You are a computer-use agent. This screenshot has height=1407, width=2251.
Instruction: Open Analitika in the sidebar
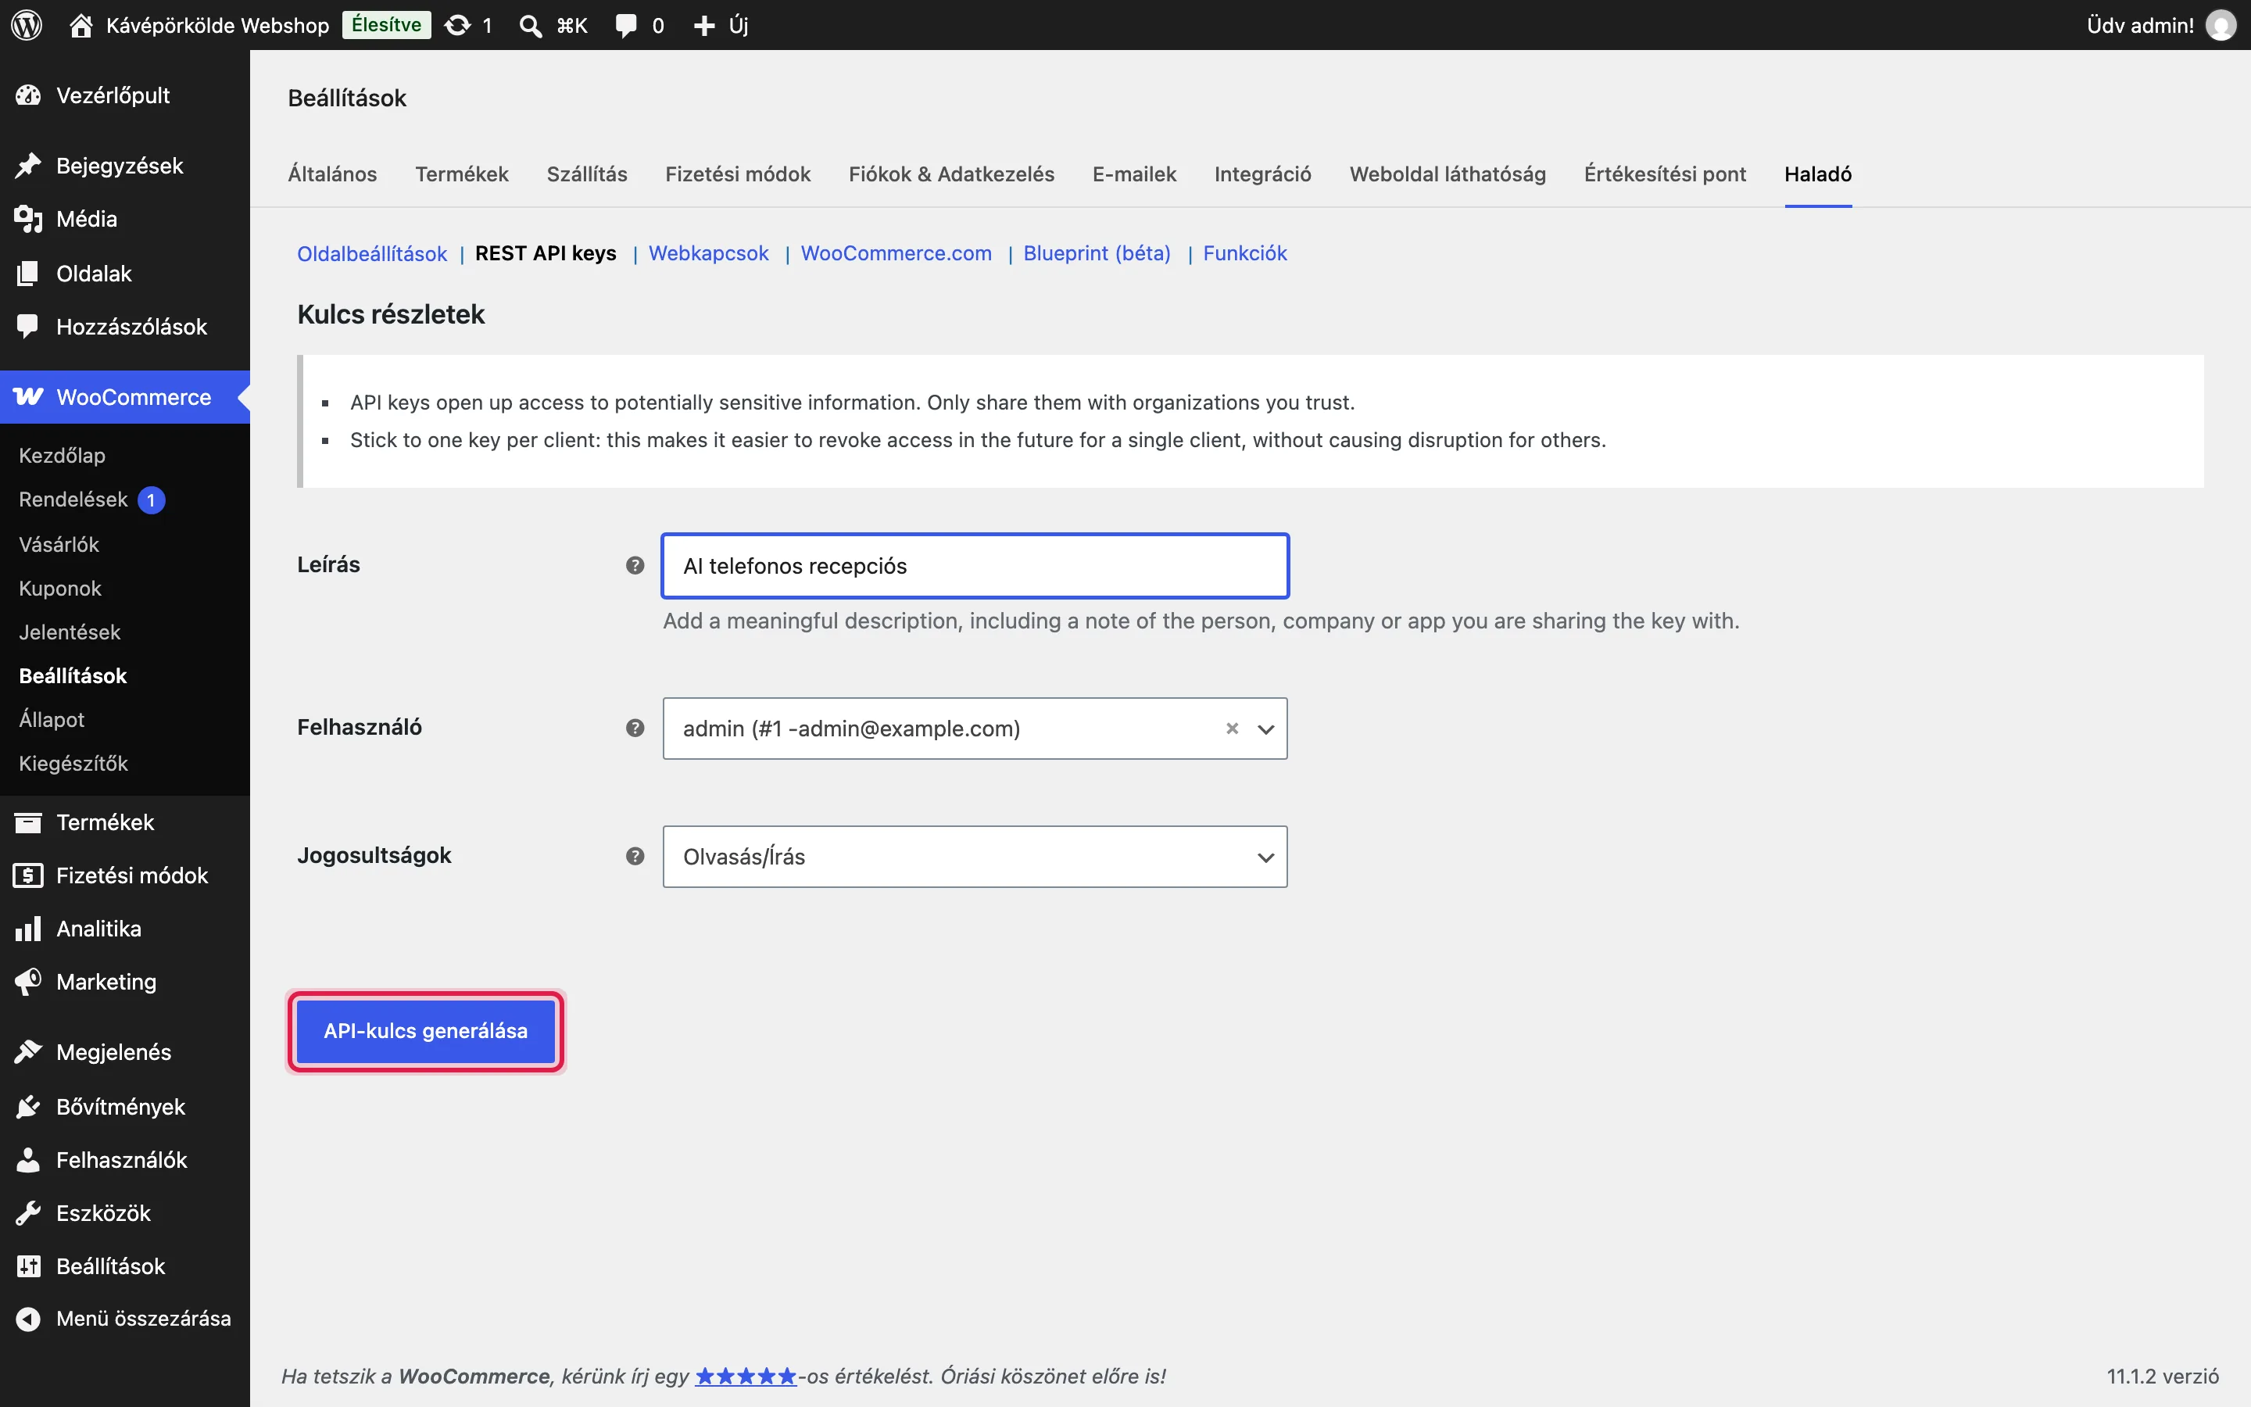124,929
